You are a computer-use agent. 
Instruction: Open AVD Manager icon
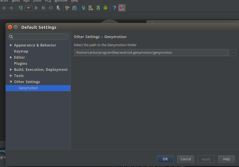click(91, 8)
